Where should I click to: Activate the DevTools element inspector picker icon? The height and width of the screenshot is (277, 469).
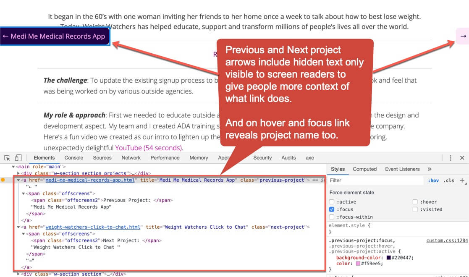[7, 158]
